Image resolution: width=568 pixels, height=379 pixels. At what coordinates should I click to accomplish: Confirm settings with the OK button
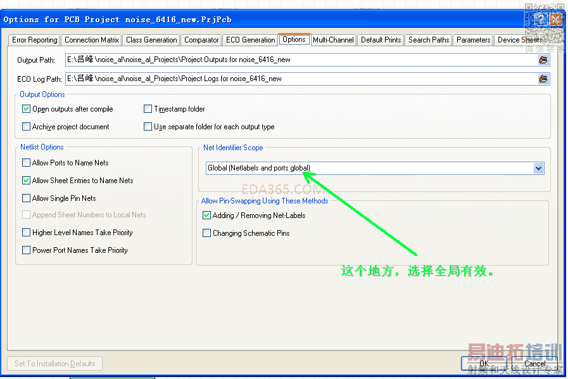click(484, 363)
